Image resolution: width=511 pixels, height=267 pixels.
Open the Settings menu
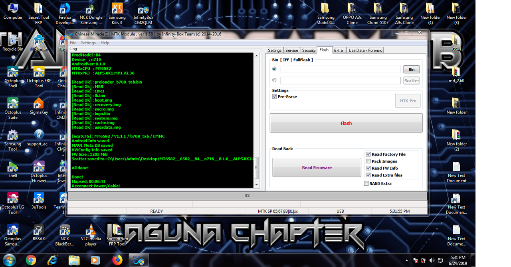(x=88, y=43)
